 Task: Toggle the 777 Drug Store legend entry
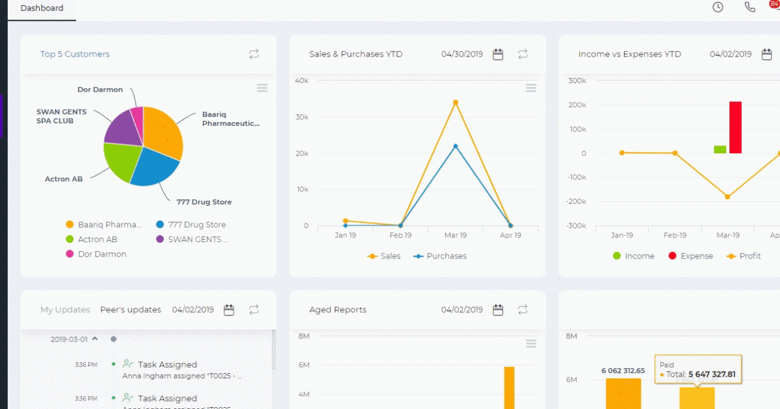pyautogui.click(x=191, y=225)
